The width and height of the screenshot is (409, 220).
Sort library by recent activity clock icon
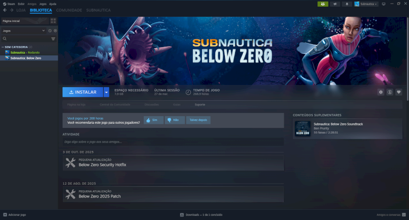[x=50, y=31]
